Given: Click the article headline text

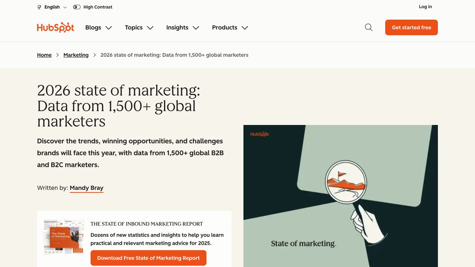Looking at the screenshot, I should [x=119, y=106].
